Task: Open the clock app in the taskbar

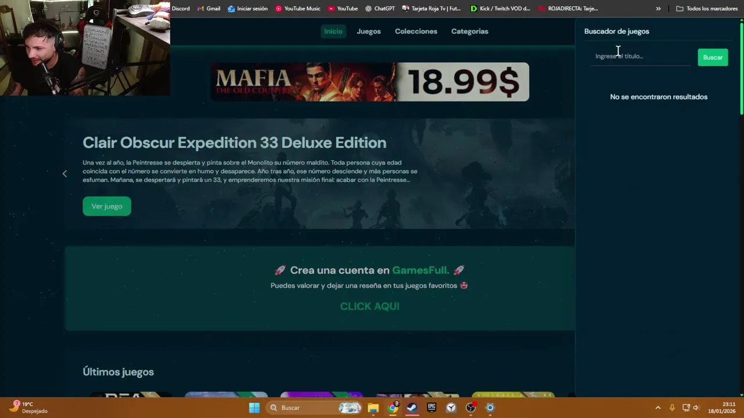Action: pyautogui.click(x=451, y=408)
